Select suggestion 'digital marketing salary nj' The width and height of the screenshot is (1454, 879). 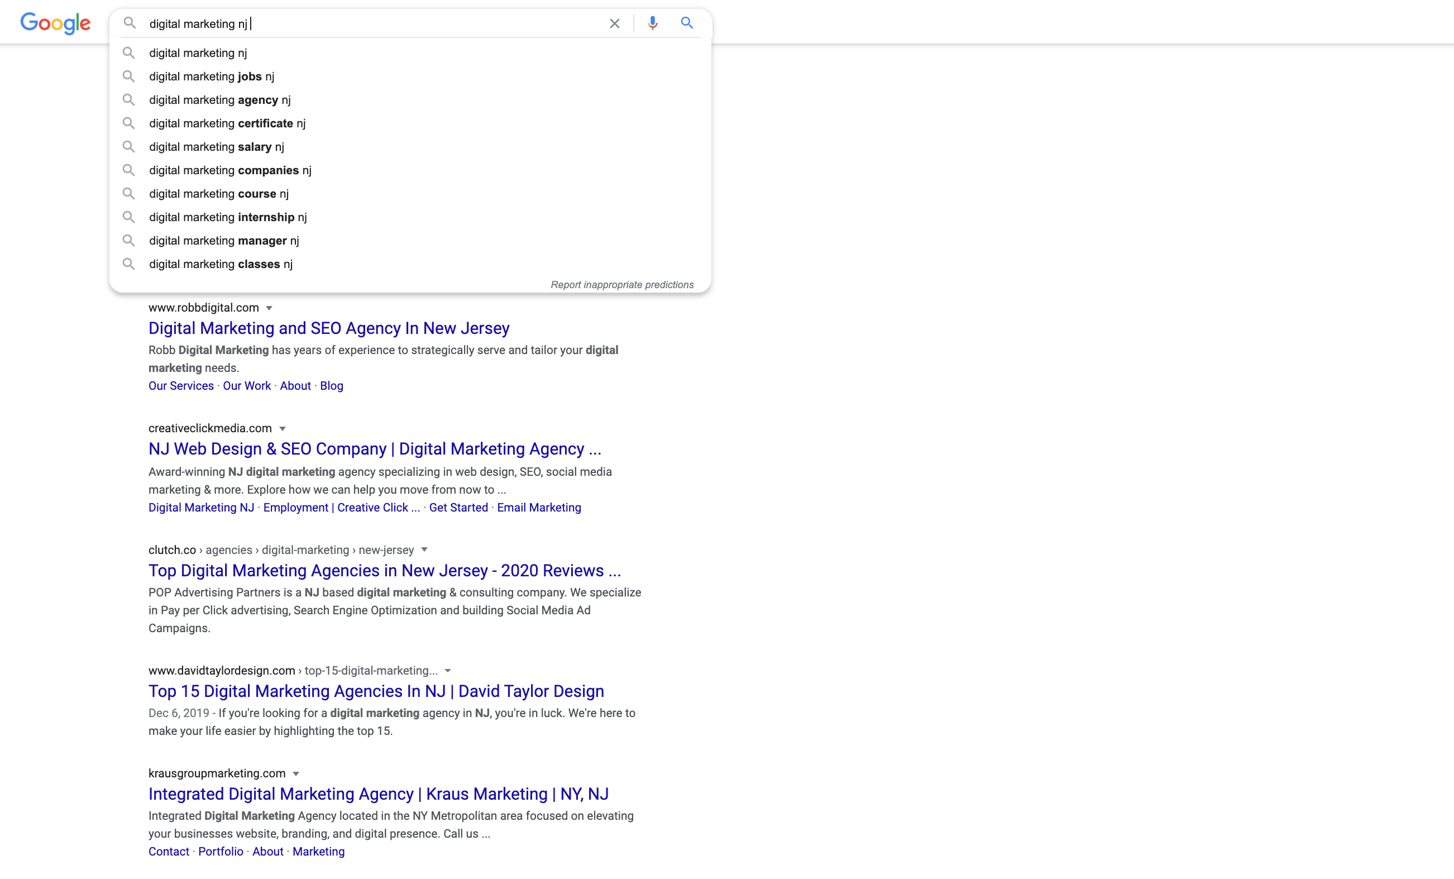click(410, 147)
